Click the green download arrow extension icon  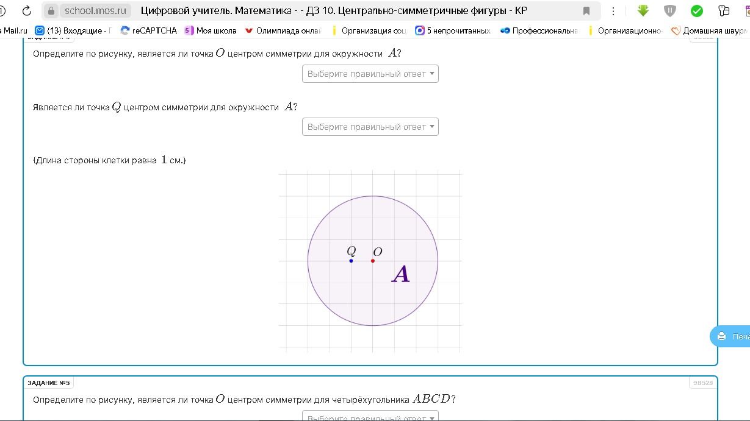coord(643,11)
